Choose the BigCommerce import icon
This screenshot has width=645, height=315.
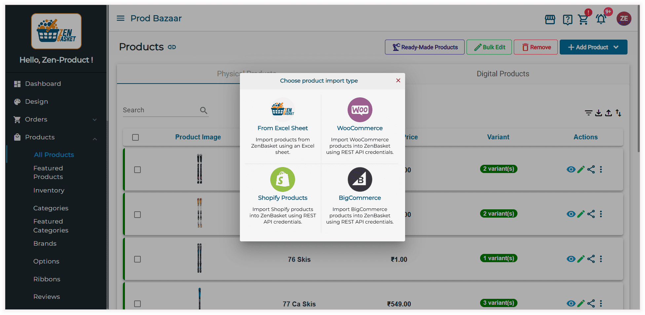coord(360,179)
